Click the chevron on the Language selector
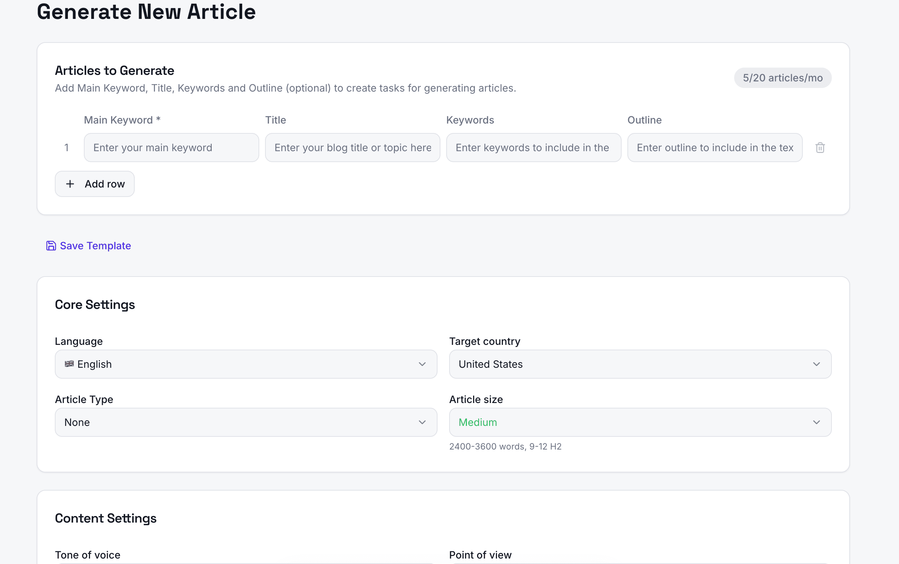Image resolution: width=899 pixels, height=564 pixels. [422, 364]
